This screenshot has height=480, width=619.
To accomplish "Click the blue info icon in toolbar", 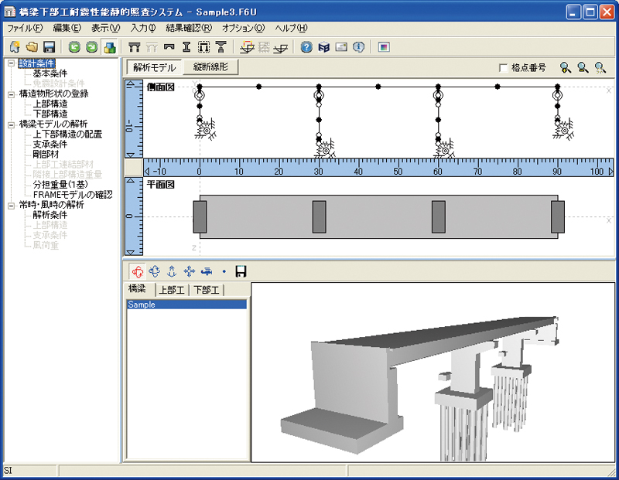I will pos(358,47).
